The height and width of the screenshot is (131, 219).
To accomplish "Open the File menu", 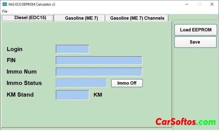I will tap(5, 11).
